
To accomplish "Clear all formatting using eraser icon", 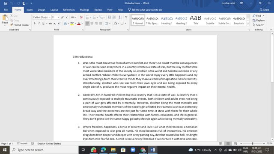I will 81,17.
